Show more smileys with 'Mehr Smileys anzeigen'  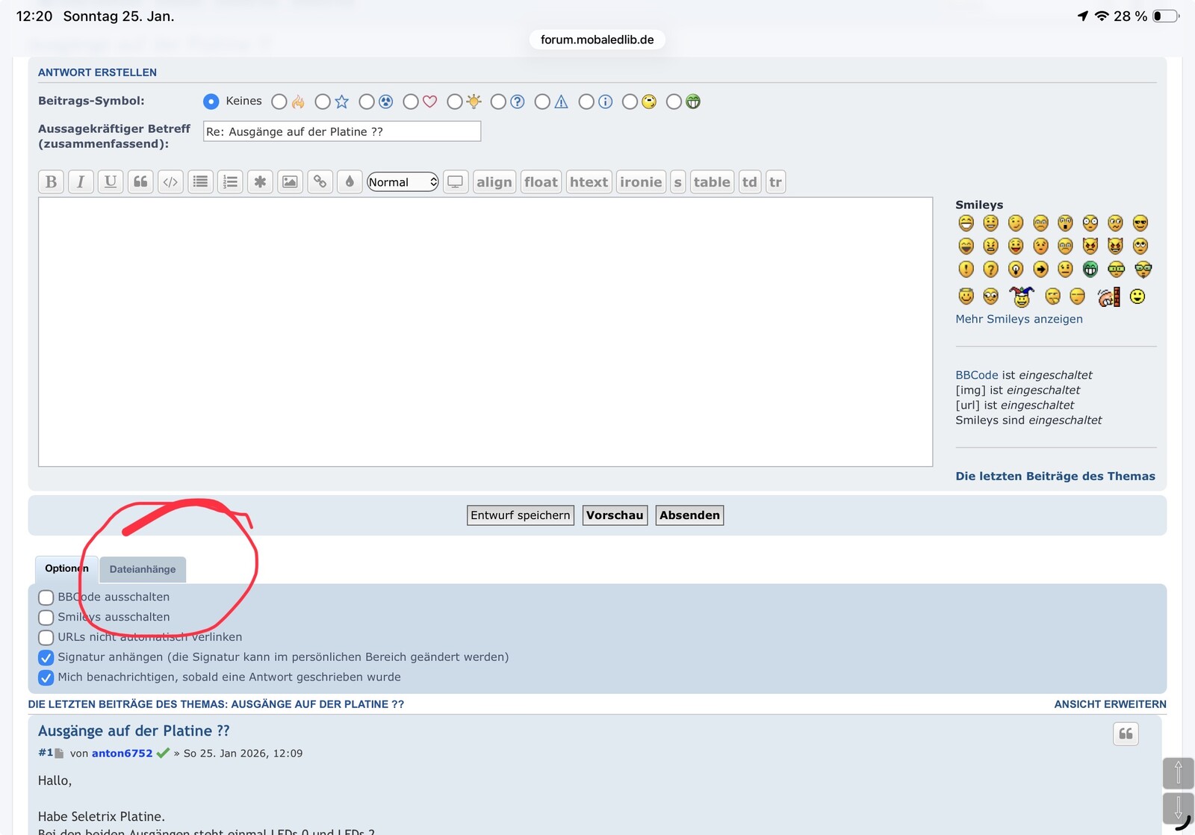[1019, 319]
